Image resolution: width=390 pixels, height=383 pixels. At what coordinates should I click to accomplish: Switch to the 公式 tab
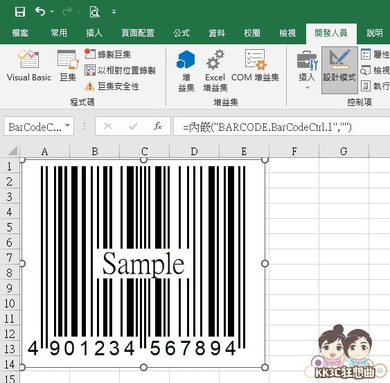[181, 33]
